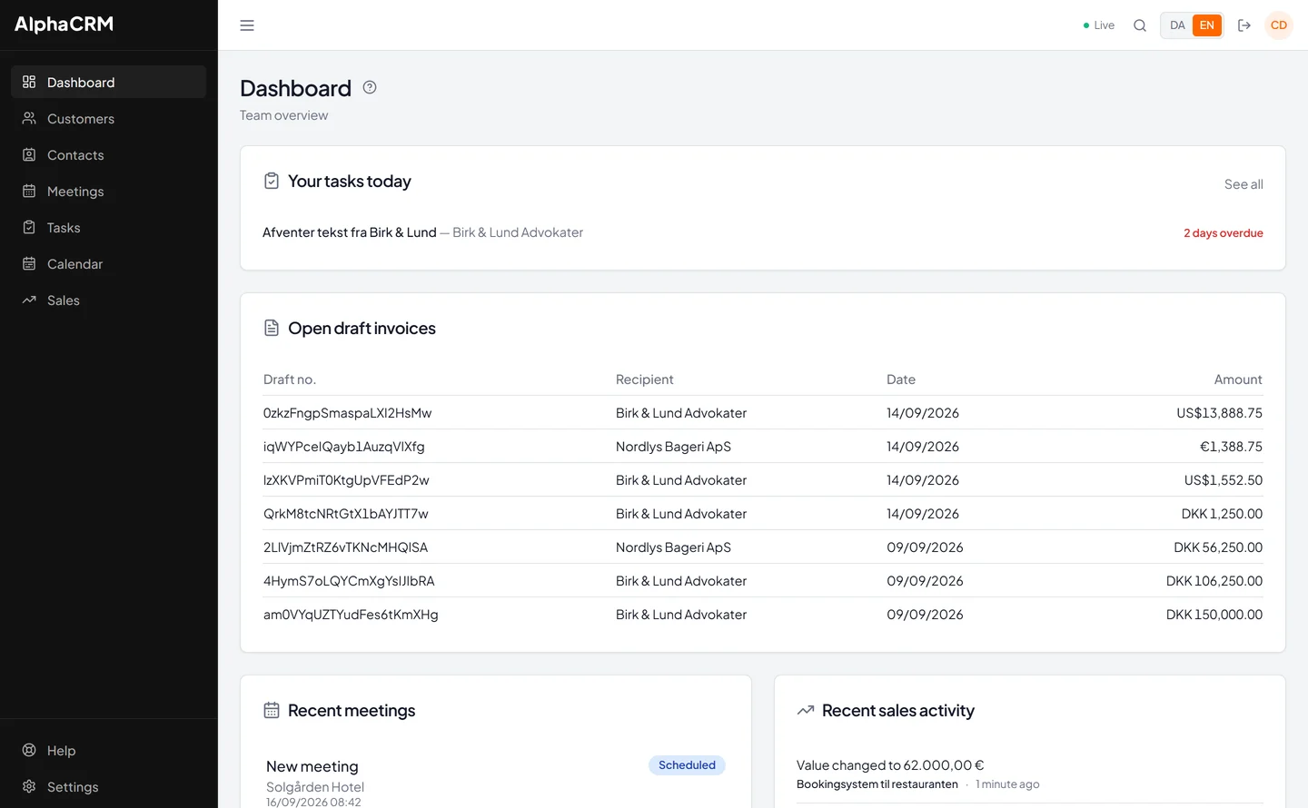This screenshot has width=1308, height=808.
Task: Click the clipboard icon beside Your tasks today
Action: (272, 181)
